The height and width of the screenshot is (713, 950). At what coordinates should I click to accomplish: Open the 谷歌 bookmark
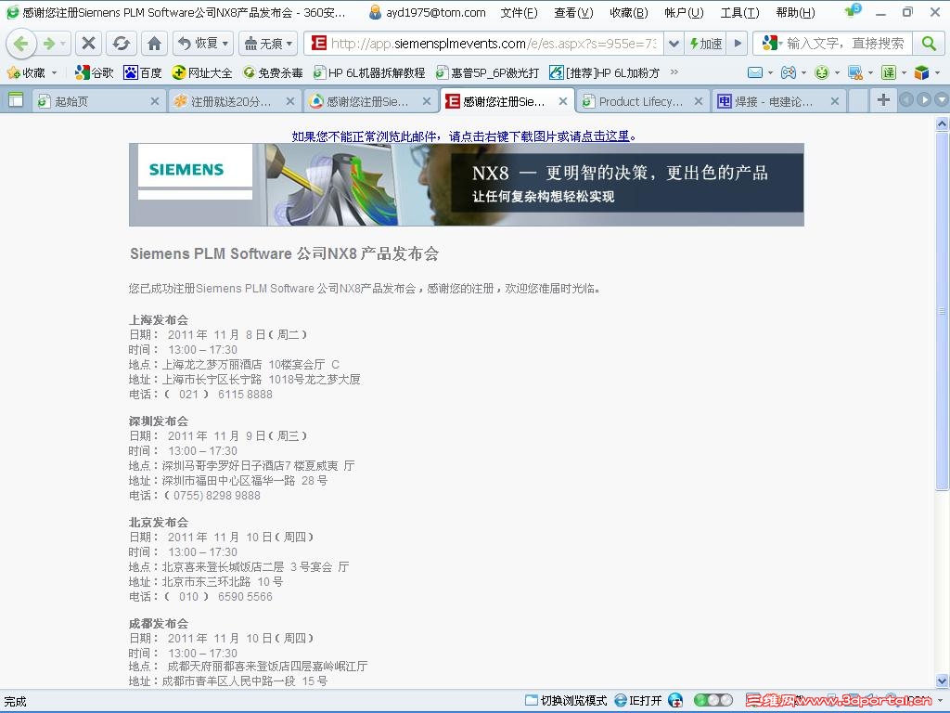coord(94,72)
